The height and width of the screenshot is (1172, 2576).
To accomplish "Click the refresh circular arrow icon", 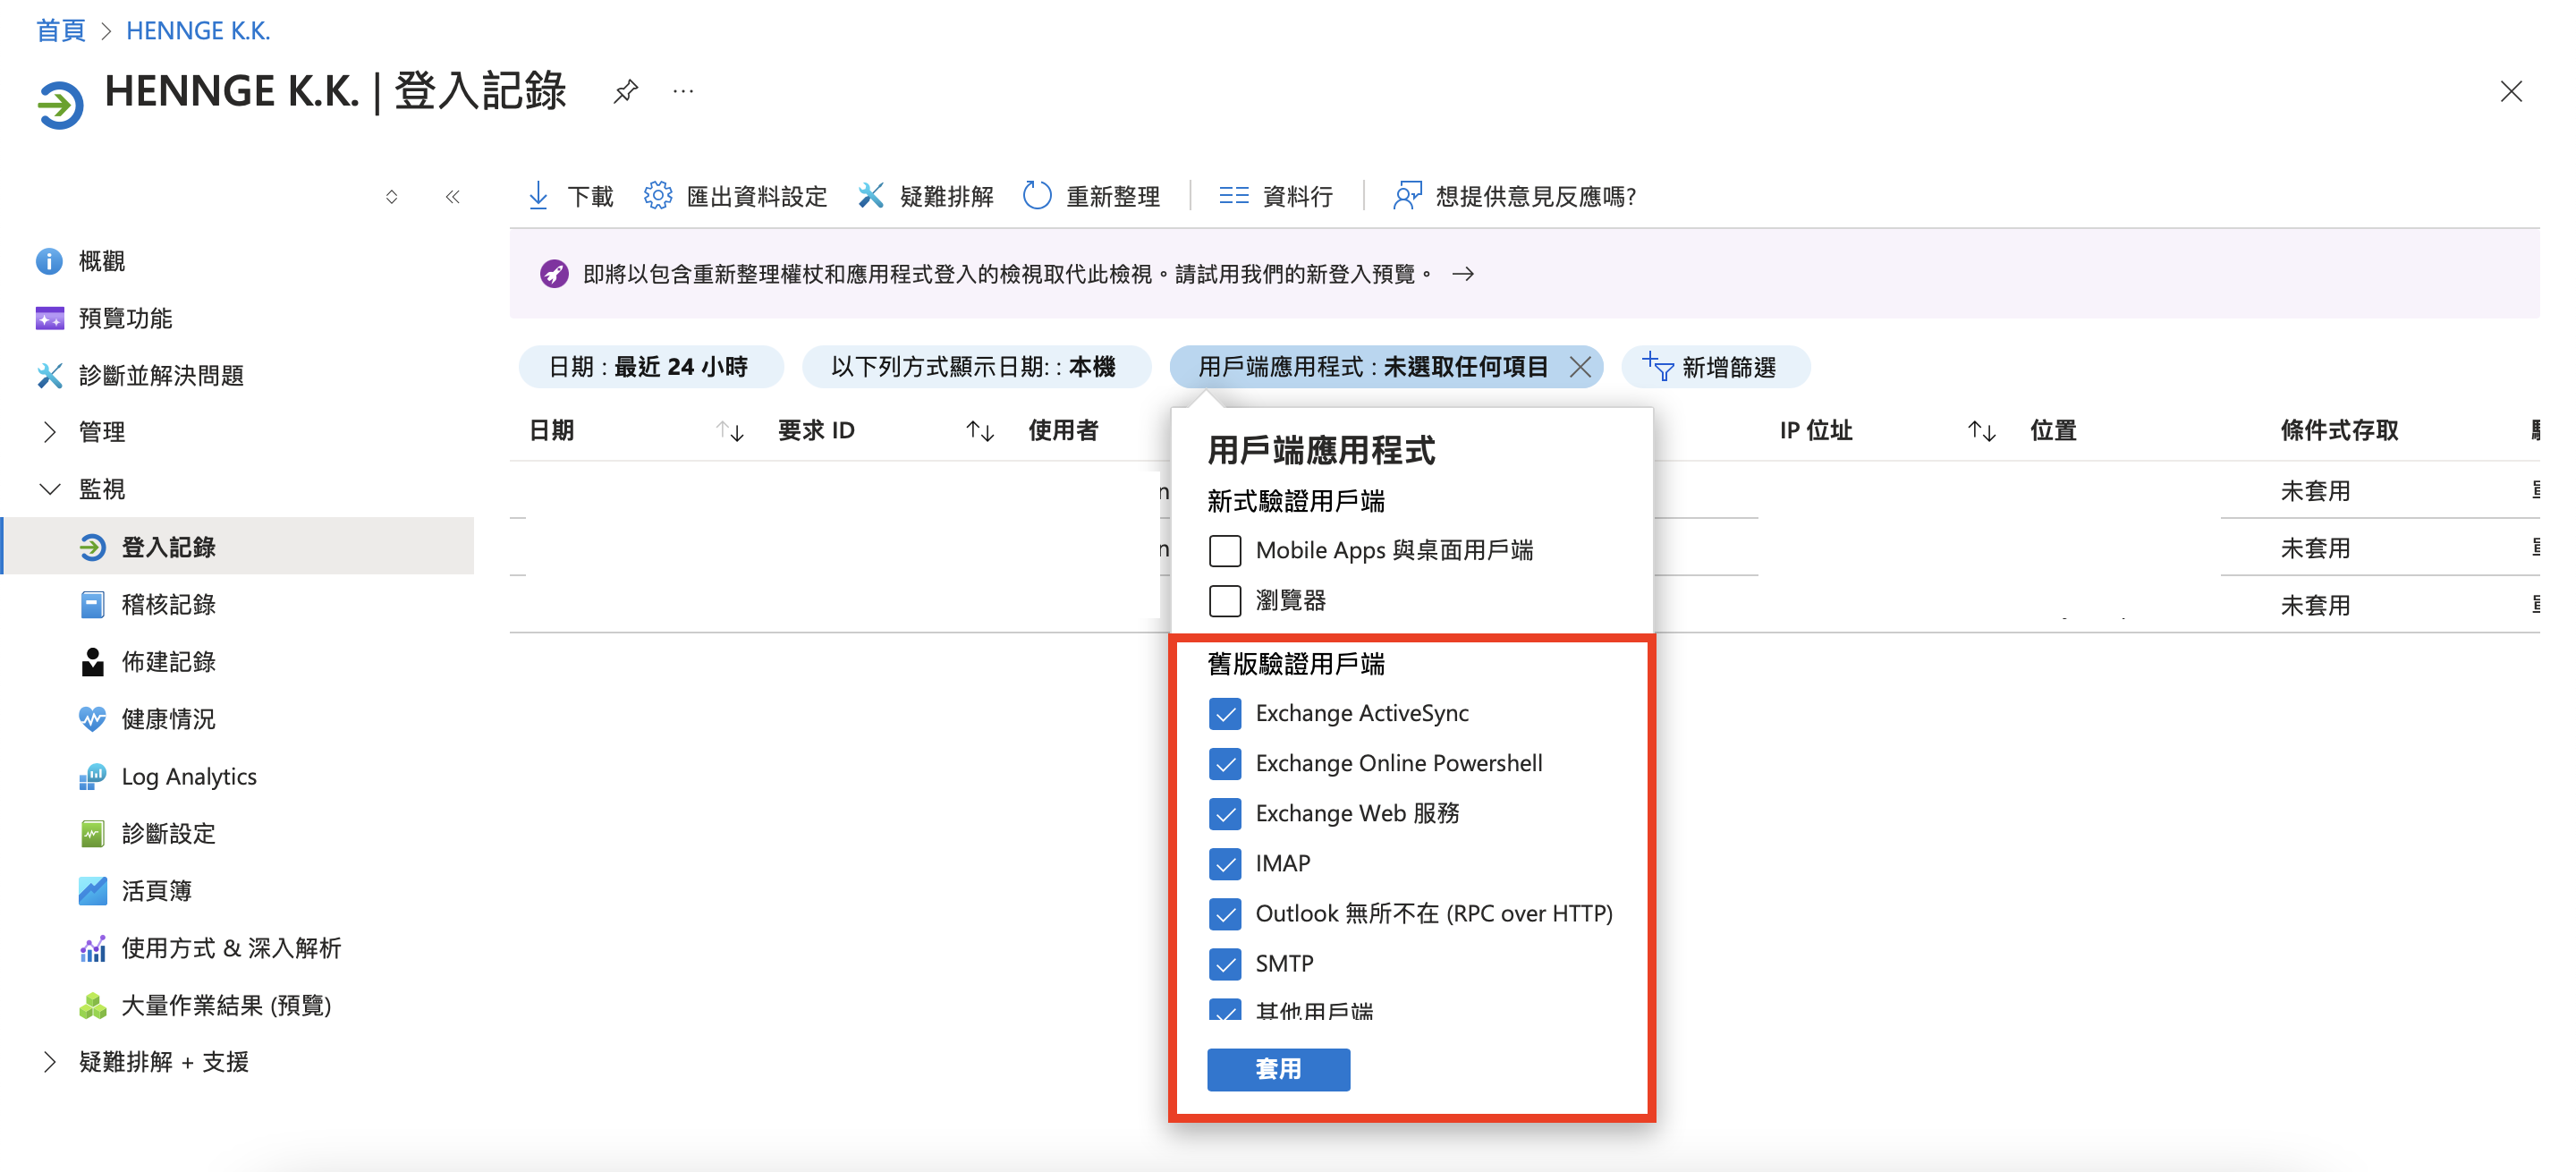I will [x=1037, y=196].
